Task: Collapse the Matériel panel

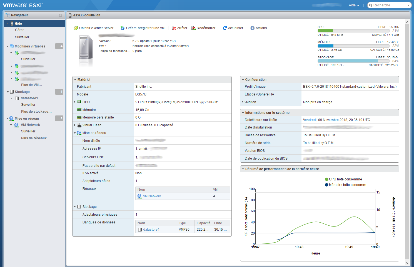Action: [x=75, y=80]
